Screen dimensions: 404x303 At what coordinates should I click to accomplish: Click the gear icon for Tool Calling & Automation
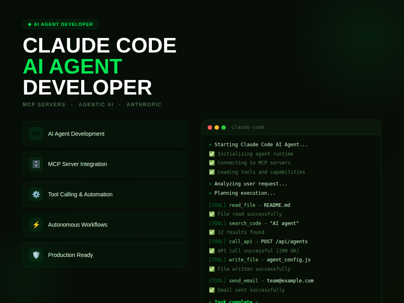coord(36,194)
